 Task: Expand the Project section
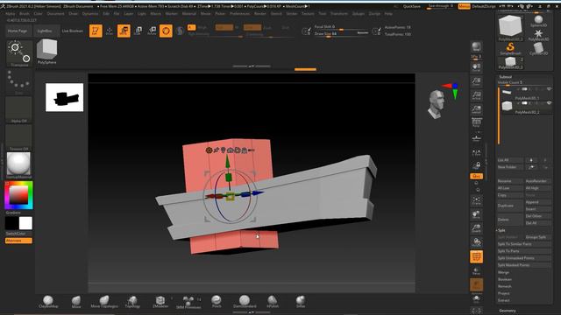503,294
